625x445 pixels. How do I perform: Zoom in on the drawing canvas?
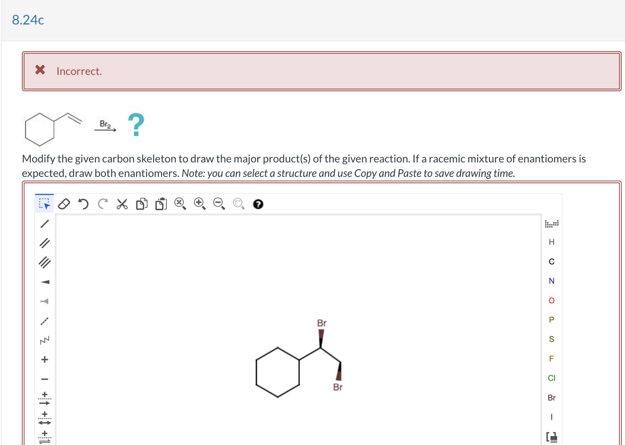[x=199, y=203]
